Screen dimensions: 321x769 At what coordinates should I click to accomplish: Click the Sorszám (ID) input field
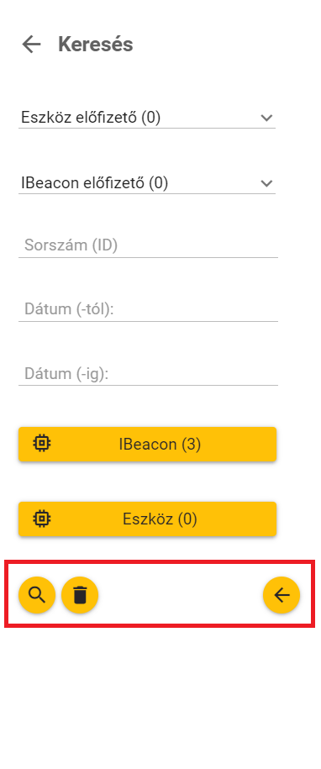pyautogui.click(x=148, y=245)
